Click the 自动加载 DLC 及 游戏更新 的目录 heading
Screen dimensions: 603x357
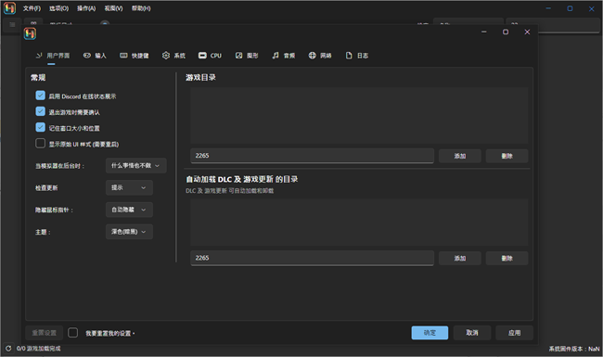coord(242,180)
